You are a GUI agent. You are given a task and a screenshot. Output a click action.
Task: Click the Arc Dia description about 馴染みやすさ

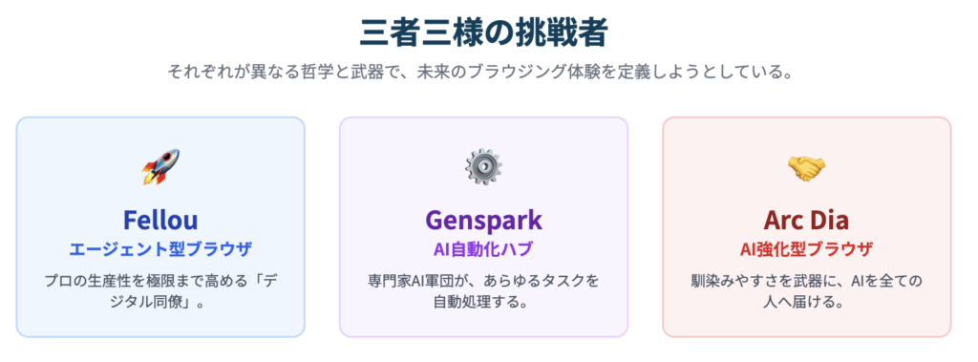(806, 291)
